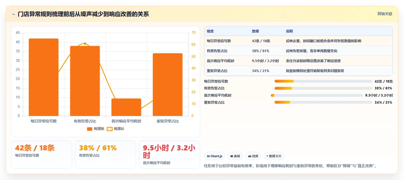Screen dimensions: 404x180
Task: Click the lightning icon beside the title
Action: coord(14,14)
